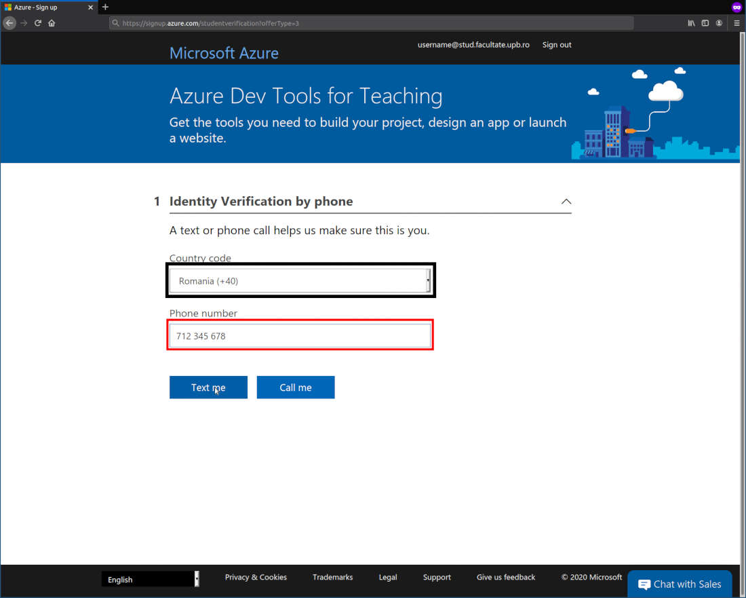Click inside the Phone number input field
This screenshot has height=598, width=746.
pos(300,335)
